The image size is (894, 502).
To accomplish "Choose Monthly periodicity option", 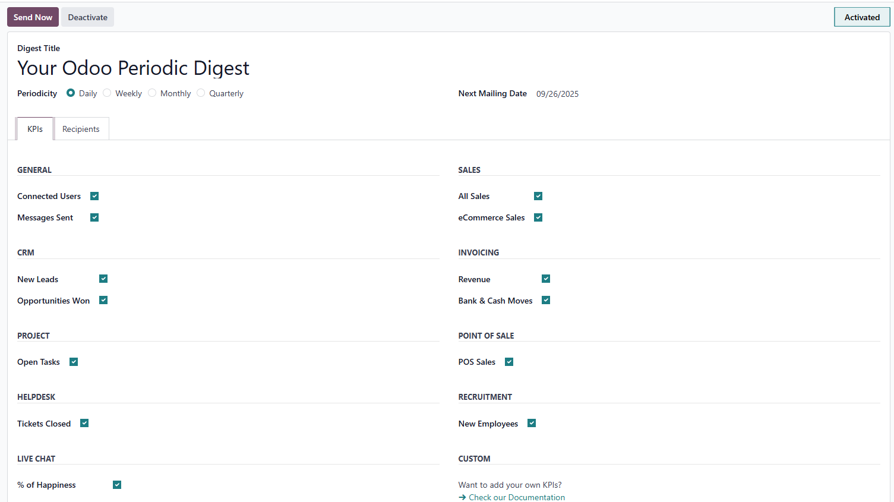I will tap(152, 93).
